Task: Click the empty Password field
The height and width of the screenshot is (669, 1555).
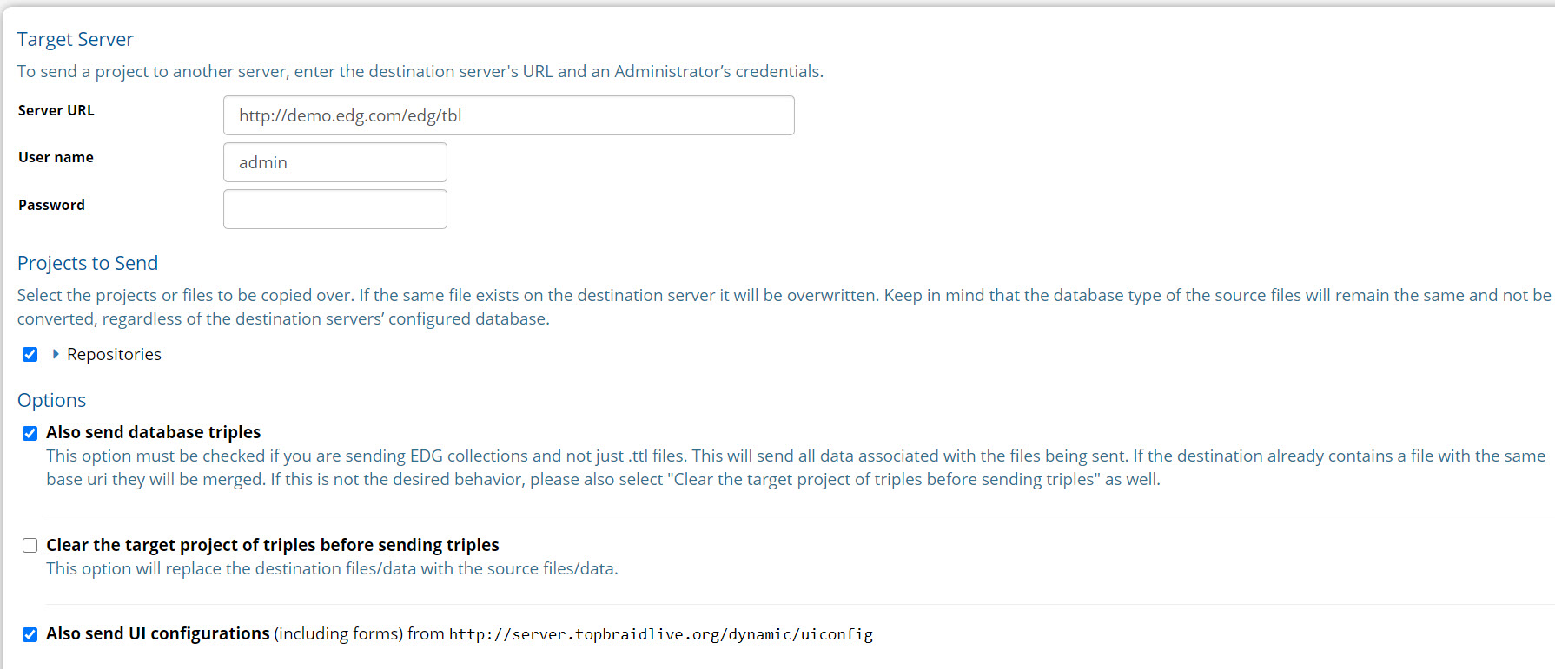Action: click(334, 209)
